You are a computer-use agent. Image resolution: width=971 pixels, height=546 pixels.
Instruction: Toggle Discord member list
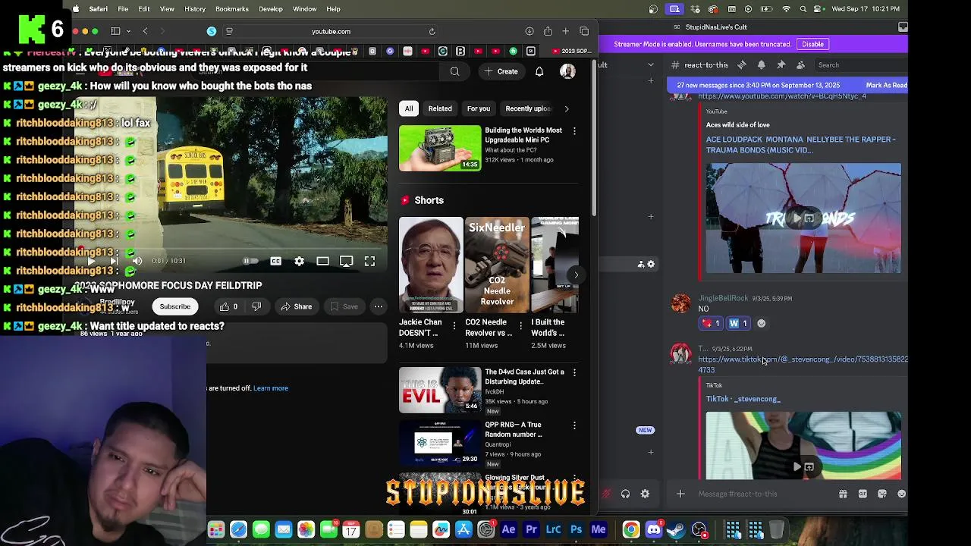click(799, 65)
